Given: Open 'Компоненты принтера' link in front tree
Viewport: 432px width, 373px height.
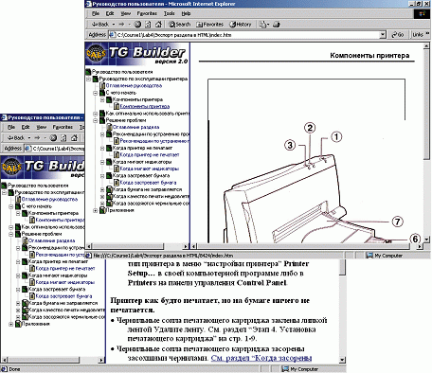Looking at the screenshot, I should pyautogui.click(x=145, y=106).
